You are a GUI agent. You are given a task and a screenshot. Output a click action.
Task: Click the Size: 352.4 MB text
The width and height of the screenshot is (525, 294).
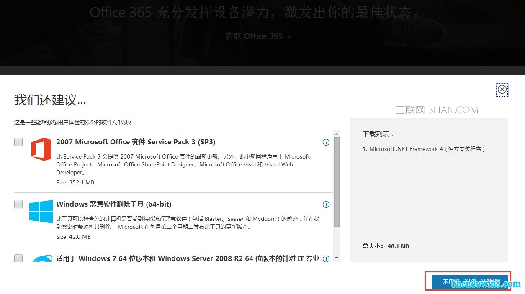point(75,182)
